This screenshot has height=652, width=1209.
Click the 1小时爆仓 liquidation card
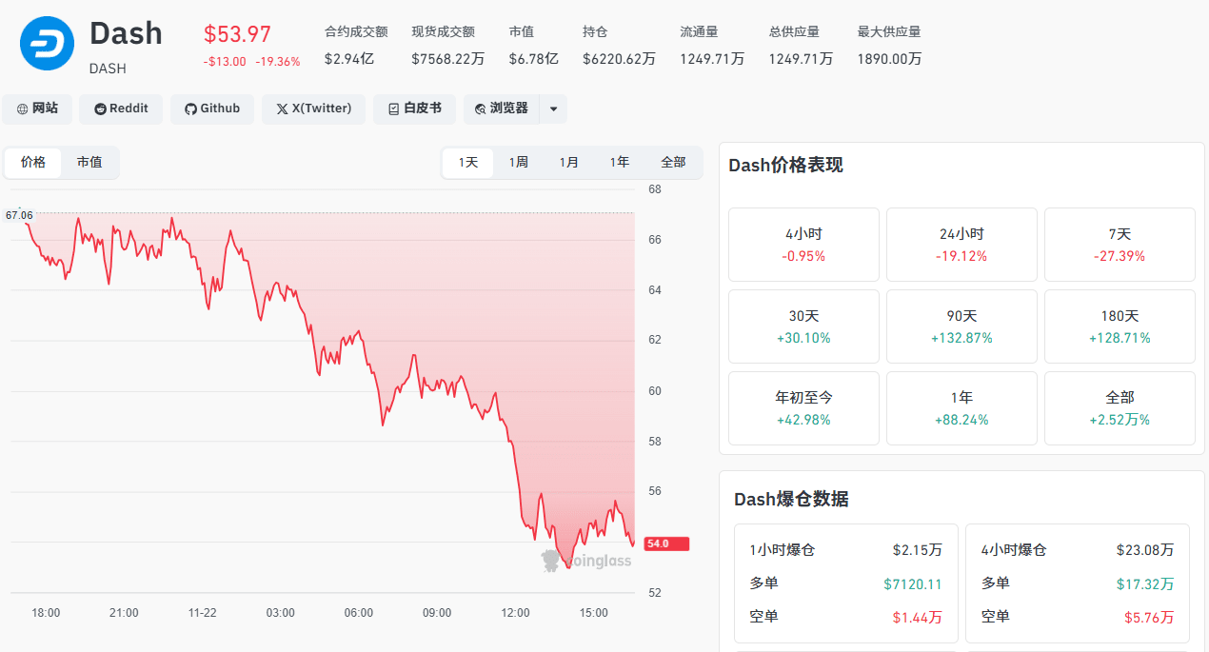846,583
